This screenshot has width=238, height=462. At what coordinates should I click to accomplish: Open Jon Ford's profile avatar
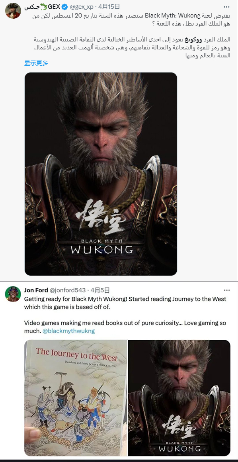[13, 294]
